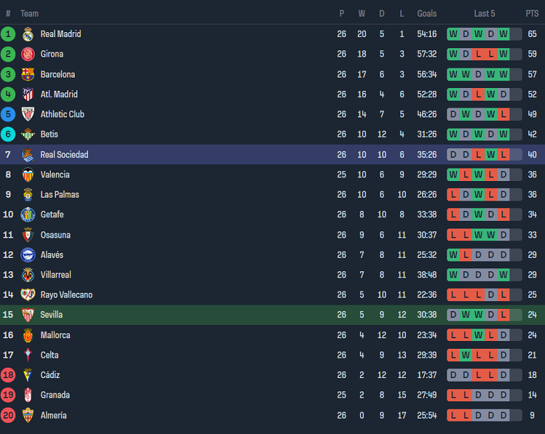The height and width of the screenshot is (434, 545).
Task: Open the Real Sociedad team link
Action: click(x=64, y=154)
